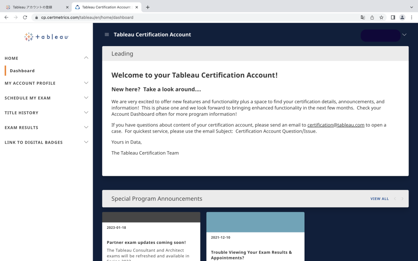This screenshot has width=418, height=261.
Task: Bookmark the page using the star icon
Action: point(382,18)
